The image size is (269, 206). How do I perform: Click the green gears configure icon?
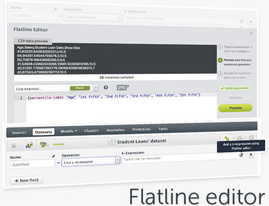pyautogui.click(x=227, y=139)
